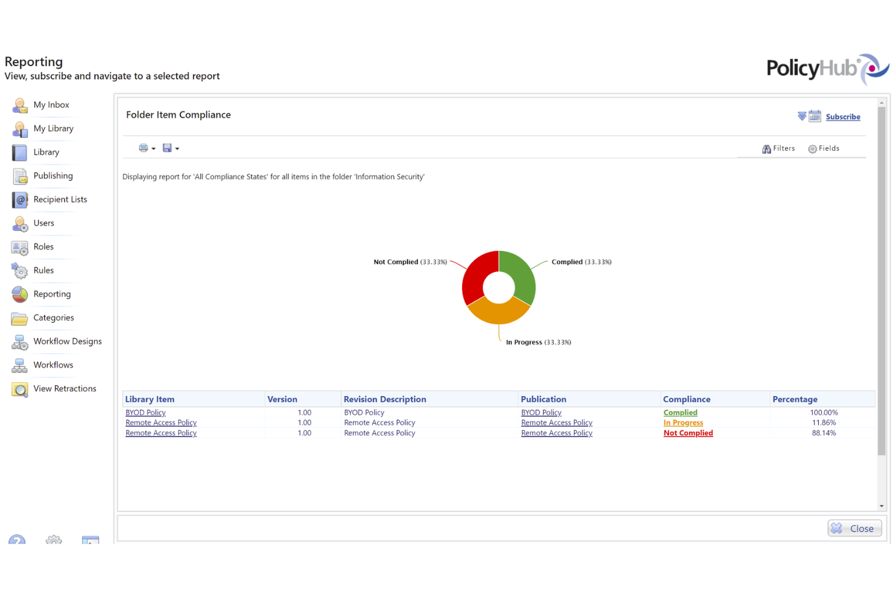The width and height of the screenshot is (893, 595).
Task: Click the subscribe calendar icon
Action: (x=815, y=116)
